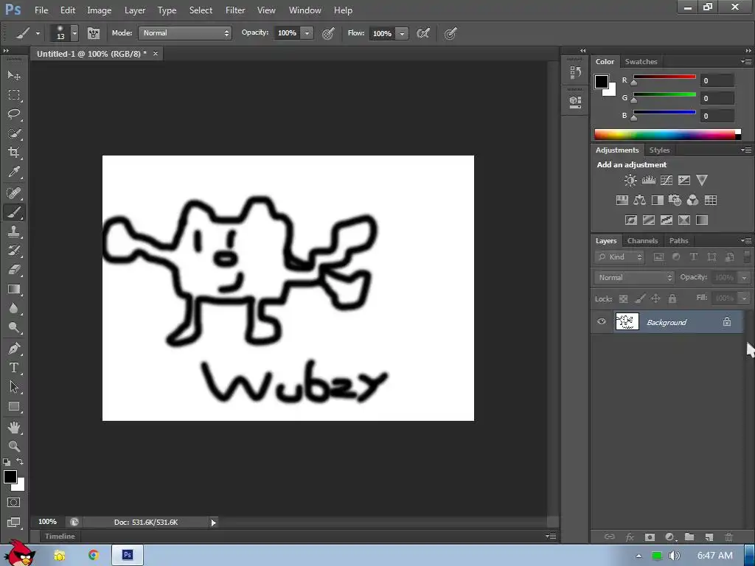Toggle pressure for size button
This screenshot has width=755, height=566.
[450, 33]
